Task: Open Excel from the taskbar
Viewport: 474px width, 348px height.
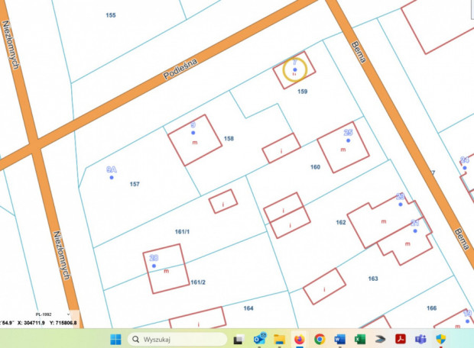Action: click(359, 339)
